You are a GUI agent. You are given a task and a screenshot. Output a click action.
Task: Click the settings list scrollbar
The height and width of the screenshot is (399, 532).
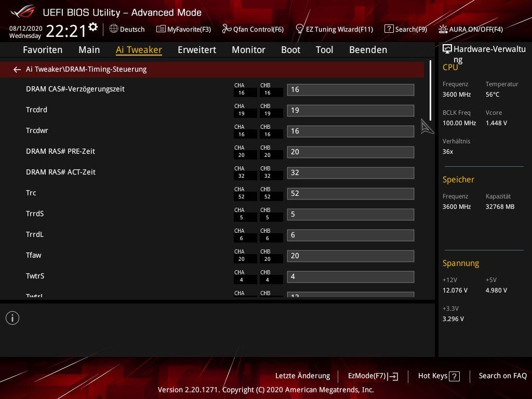point(430,90)
